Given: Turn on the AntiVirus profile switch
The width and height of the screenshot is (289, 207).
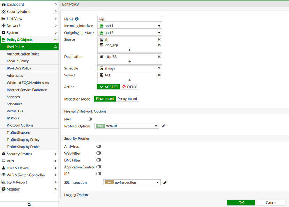Looking at the screenshot, I should tap(99, 147).
